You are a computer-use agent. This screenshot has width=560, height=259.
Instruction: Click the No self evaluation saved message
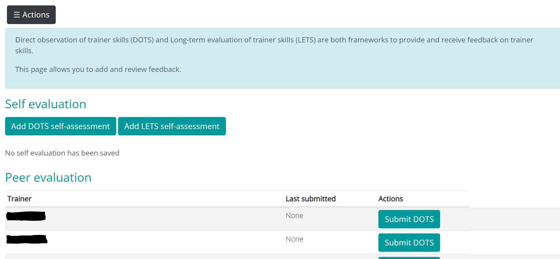click(x=62, y=153)
